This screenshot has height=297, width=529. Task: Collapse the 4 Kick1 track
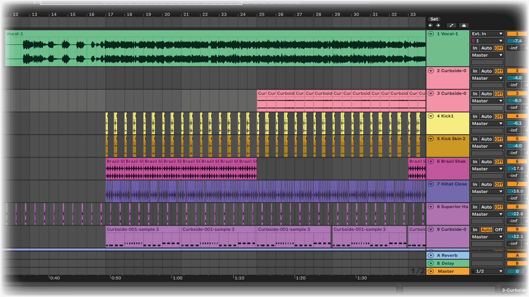coord(431,116)
